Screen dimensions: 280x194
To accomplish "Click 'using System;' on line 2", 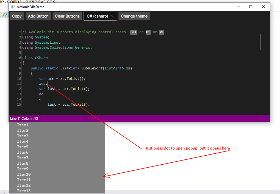I will click(36, 37).
